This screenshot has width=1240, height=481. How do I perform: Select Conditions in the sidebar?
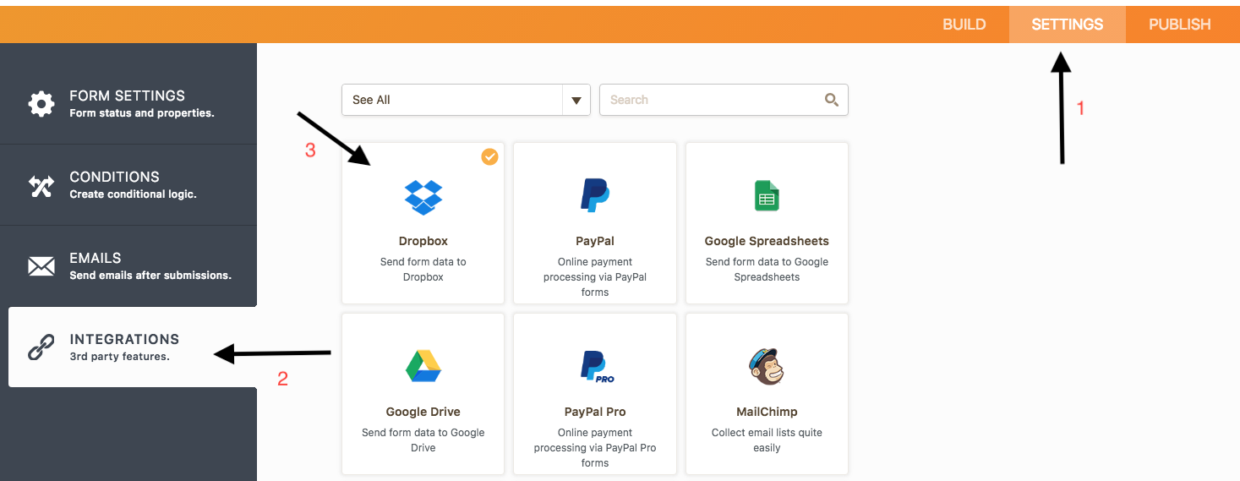coord(128,184)
